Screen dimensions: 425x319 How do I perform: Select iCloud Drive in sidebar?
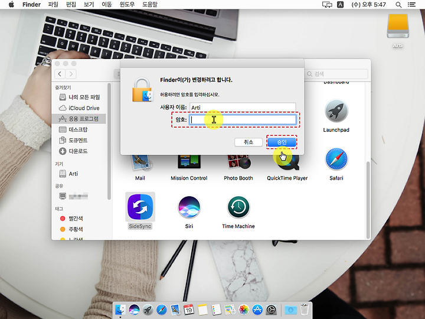[x=79, y=108]
